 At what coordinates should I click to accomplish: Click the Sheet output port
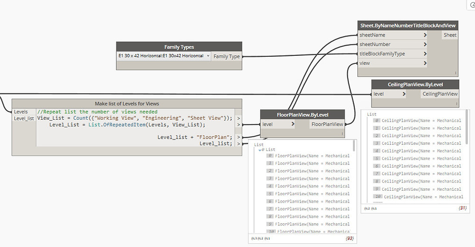[450, 35]
